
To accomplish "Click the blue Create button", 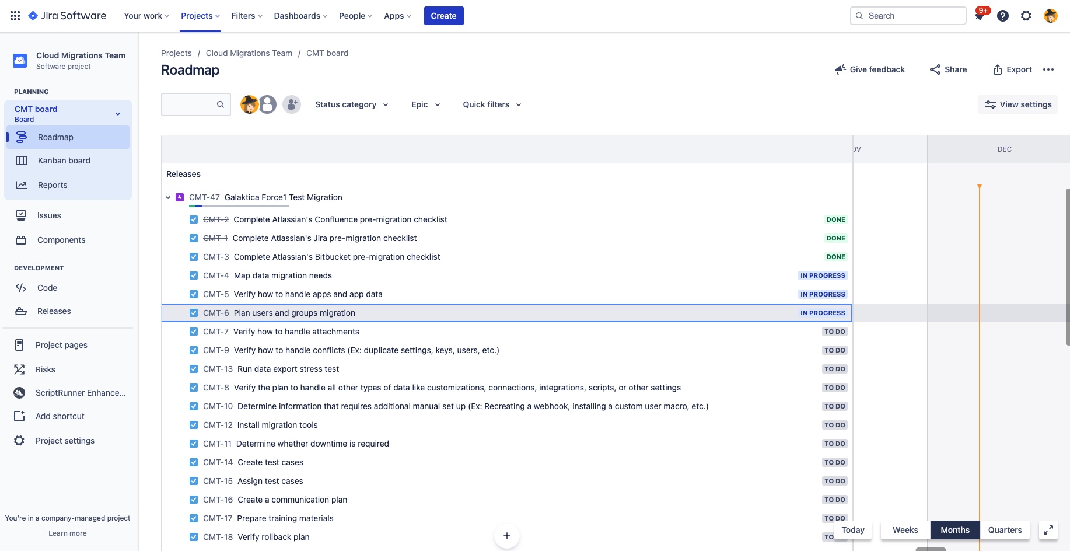I will 444,16.
